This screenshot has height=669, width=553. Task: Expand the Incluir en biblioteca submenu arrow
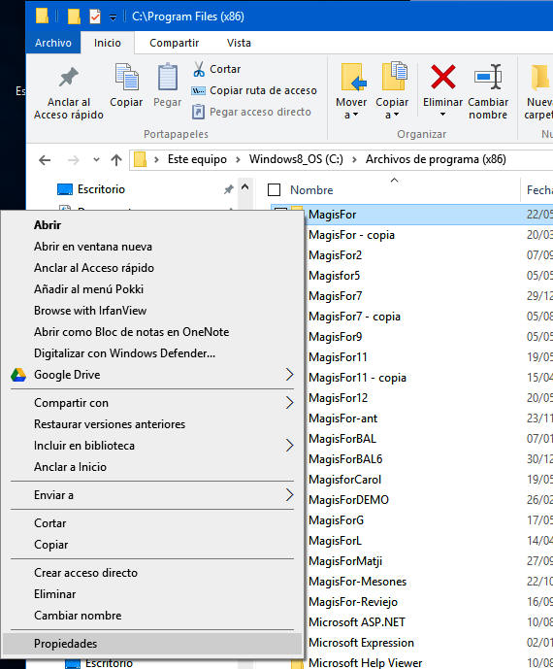[289, 446]
